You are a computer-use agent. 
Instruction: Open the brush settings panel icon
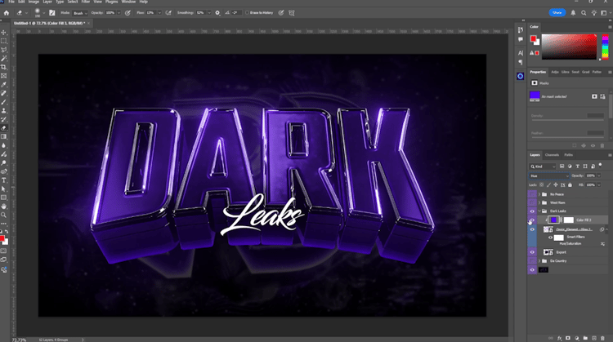[52, 13]
